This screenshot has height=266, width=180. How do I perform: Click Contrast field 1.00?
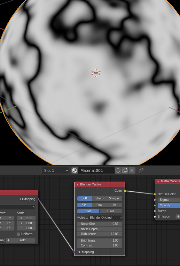click(100, 245)
